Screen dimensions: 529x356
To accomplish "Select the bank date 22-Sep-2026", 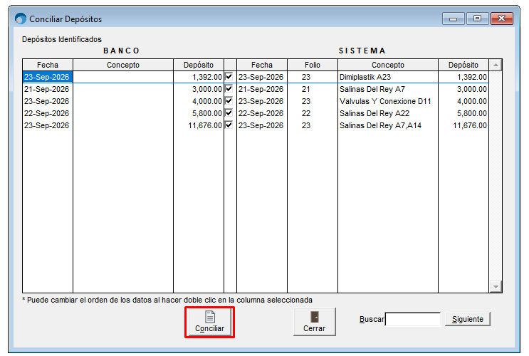I will pyautogui.click(x=47, y=113).
